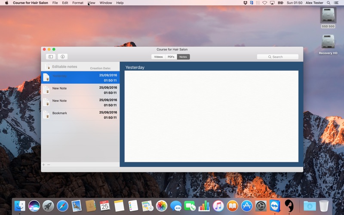Viewport: 344px width, 215px height.
Task: Select the Bookmark note
Action: pos(80,115)
